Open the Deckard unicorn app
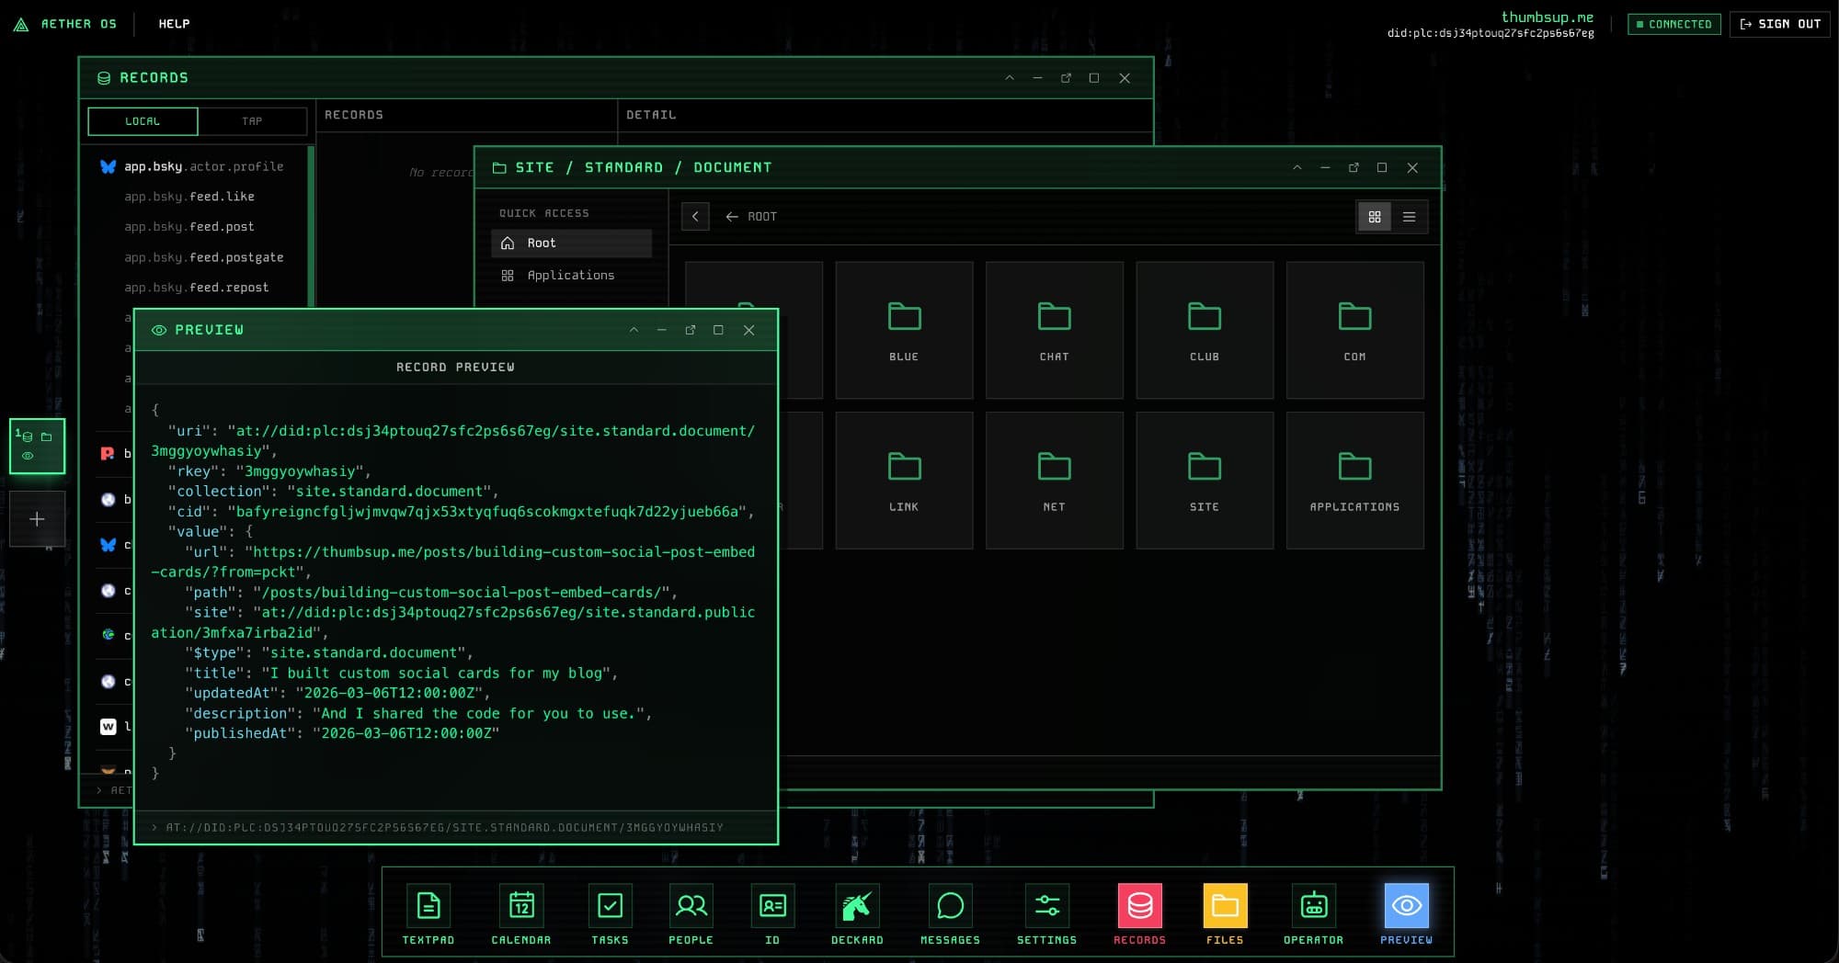This screenshot has height=963, width=1839. (857, 906)
